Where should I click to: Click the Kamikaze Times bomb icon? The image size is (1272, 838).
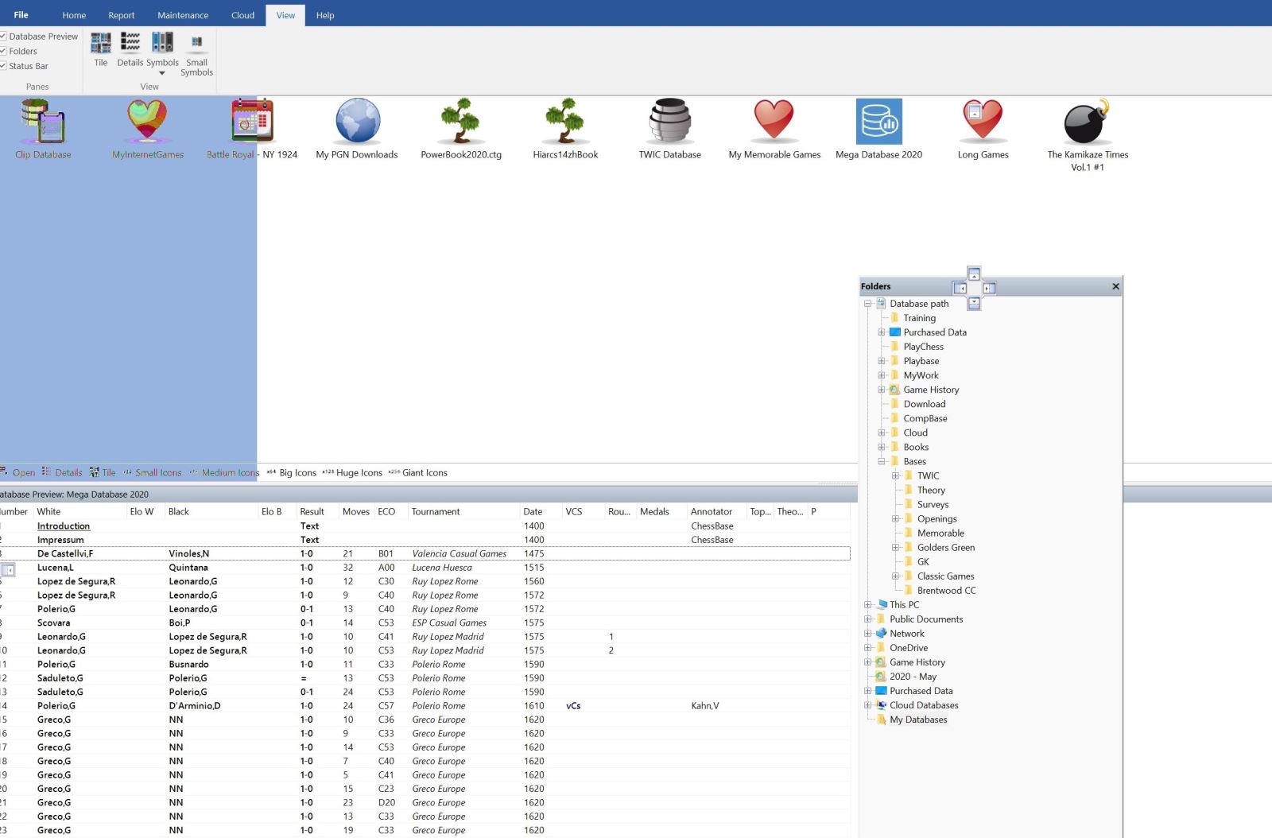coord(1087,122)
